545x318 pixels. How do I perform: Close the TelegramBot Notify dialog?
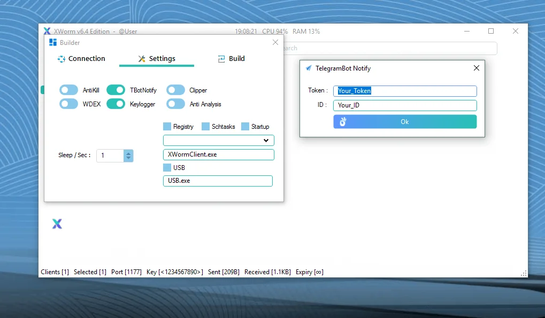(476, 68)
